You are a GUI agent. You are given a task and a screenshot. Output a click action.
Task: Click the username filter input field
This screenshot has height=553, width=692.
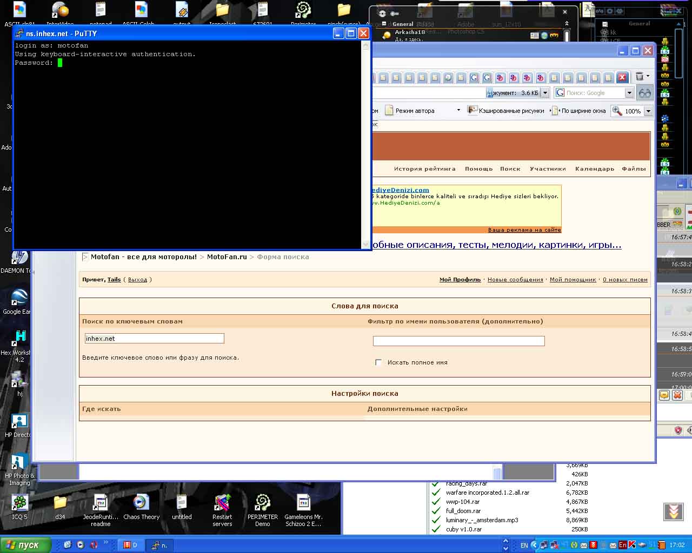tap(458, 341)
